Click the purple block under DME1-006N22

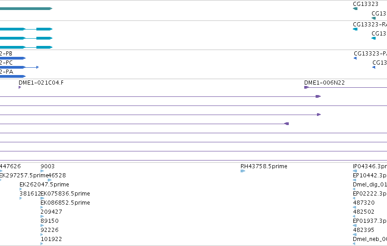307,87
